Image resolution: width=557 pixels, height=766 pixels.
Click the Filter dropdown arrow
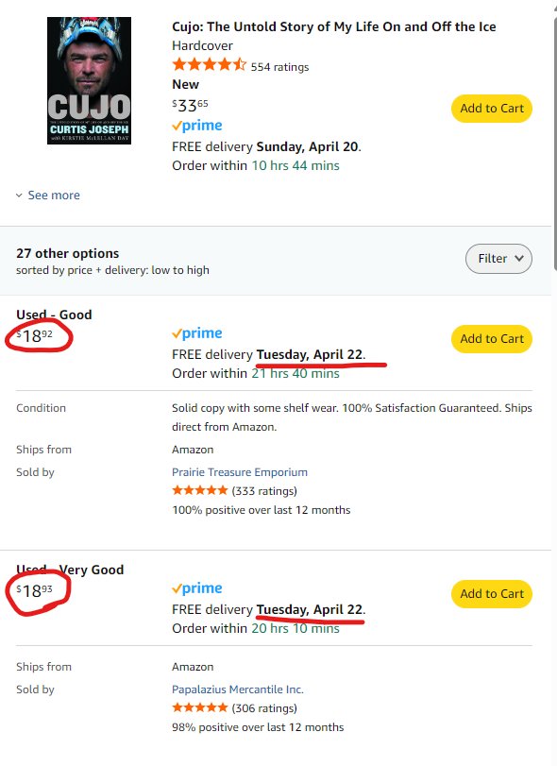519,259
